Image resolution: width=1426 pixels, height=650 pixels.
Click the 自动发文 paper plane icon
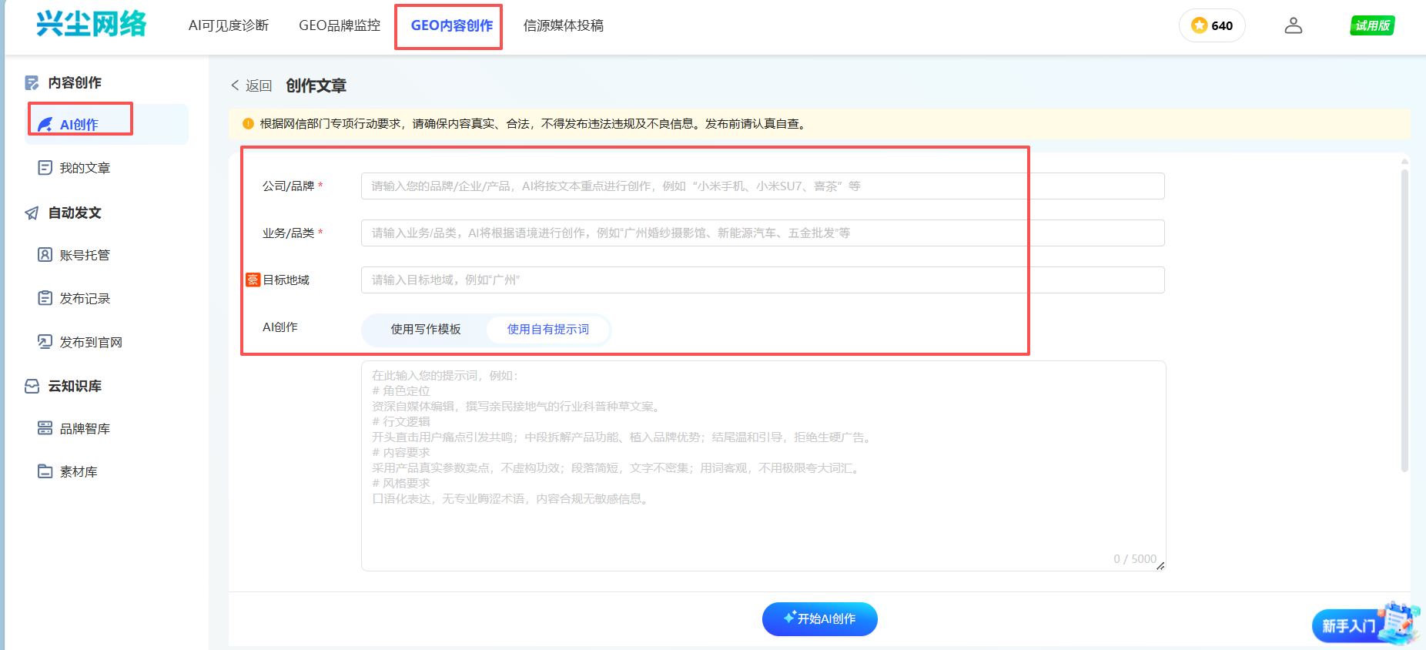(32, 213)
